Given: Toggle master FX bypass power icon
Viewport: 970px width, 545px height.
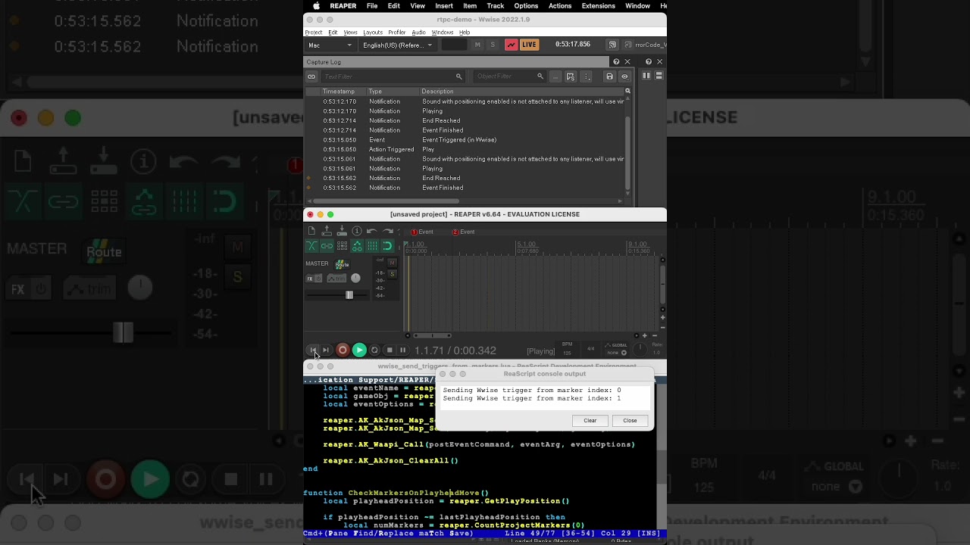Looking at the screenshot, I should click(x=318, y=279).
